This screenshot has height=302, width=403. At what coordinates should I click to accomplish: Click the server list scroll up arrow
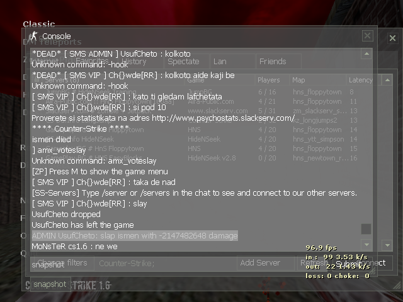(x=387, y=80)
